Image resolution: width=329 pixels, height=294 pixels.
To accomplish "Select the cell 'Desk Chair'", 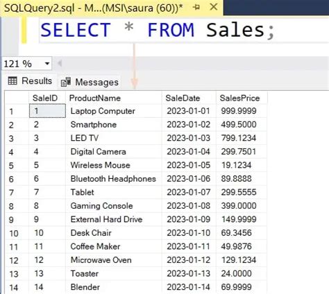I will [114, 233].
